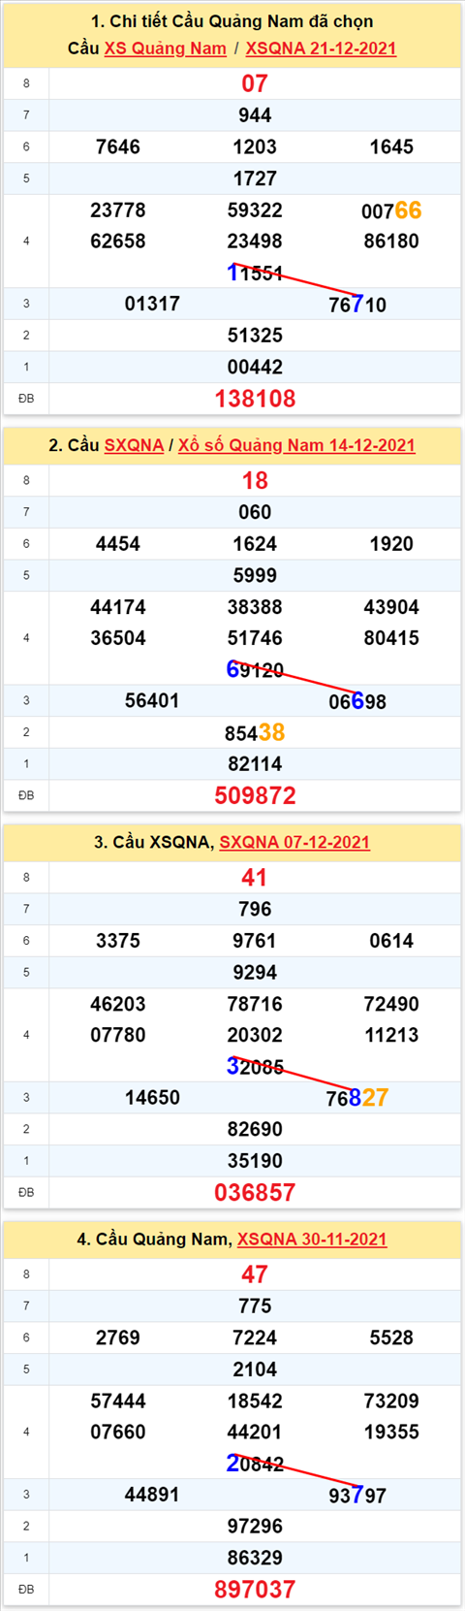The height and width of the screenshot is (1611, 465).
Task: Select the special prize number 138108
Action: point(255,399)
